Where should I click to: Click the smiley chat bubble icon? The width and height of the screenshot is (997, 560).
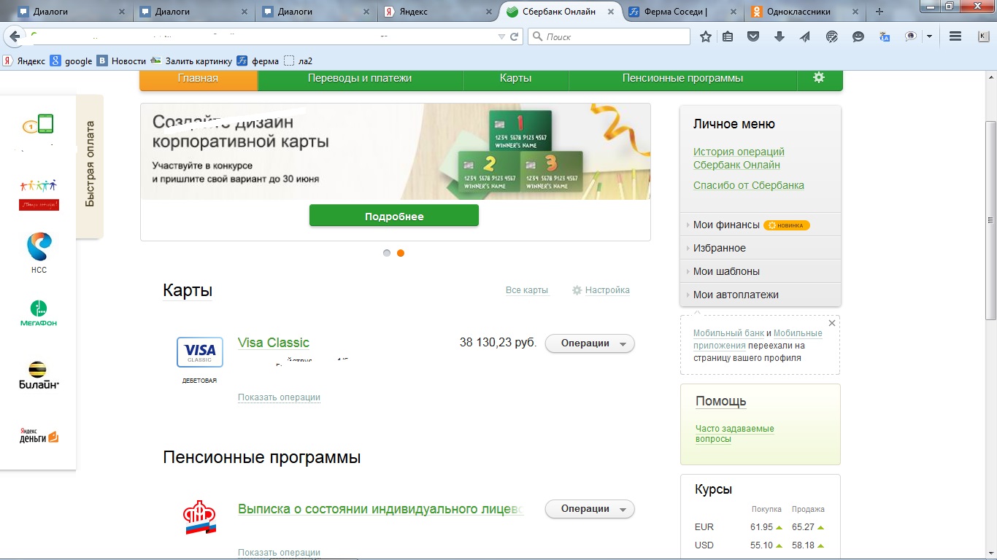[858, 36]
